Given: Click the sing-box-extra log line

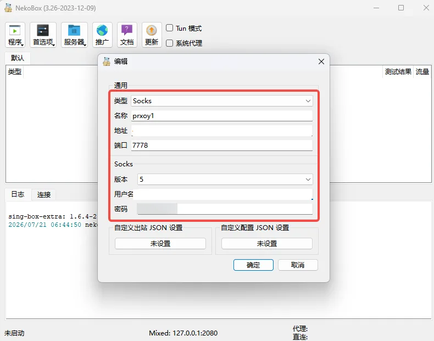Looking at the screenshot, I should (x=52, y=216).
